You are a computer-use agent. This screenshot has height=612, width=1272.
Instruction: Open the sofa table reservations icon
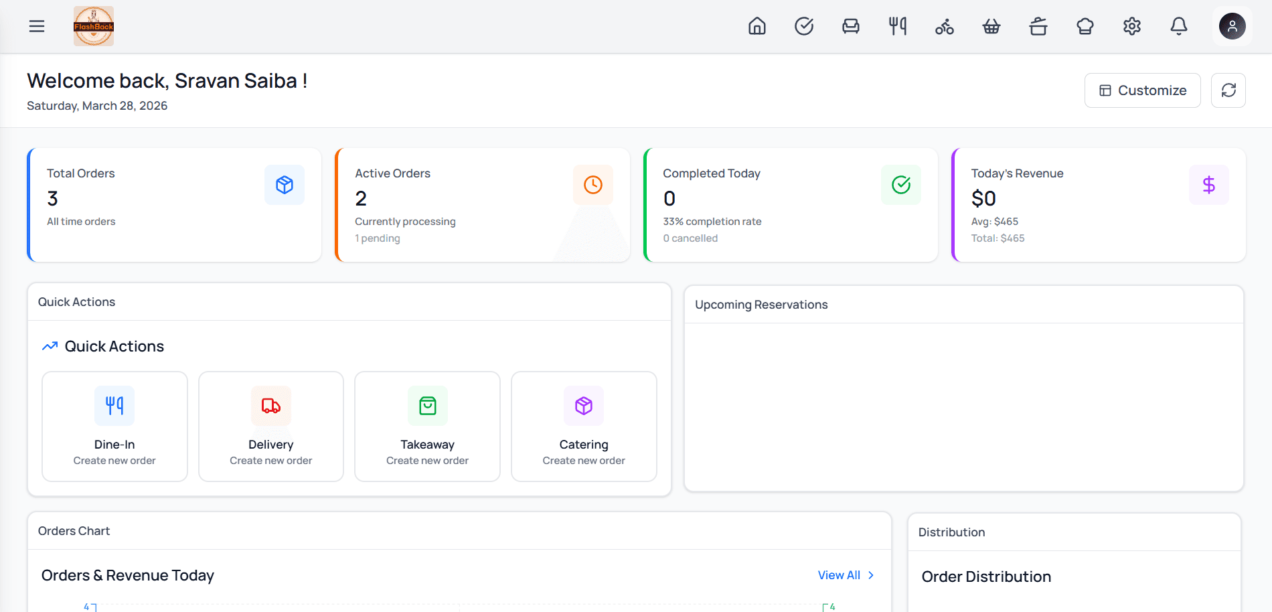pyautogui.click(x=851, y=26)
